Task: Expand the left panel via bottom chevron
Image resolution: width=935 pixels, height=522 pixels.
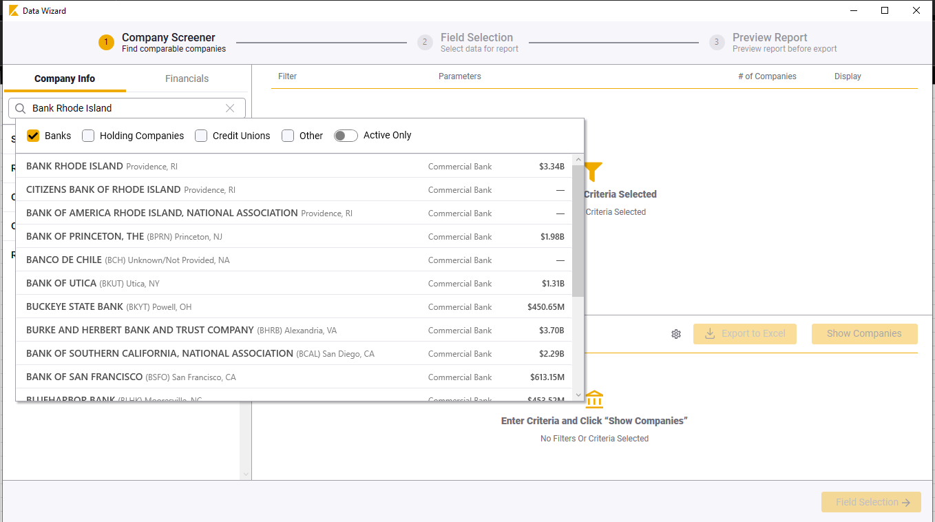Action: (246, 474)
